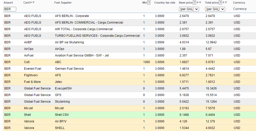Click base price 3.0932
The width and height of the screenshot is (256, 131).
point(184,36)
